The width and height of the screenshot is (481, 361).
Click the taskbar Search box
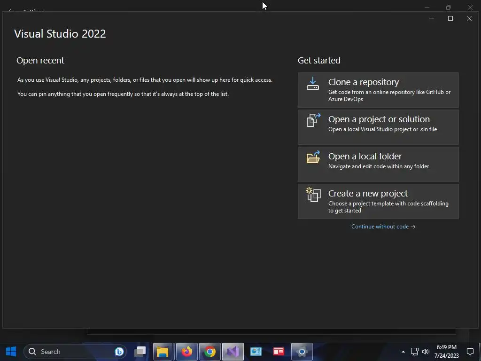pos(75,352)
